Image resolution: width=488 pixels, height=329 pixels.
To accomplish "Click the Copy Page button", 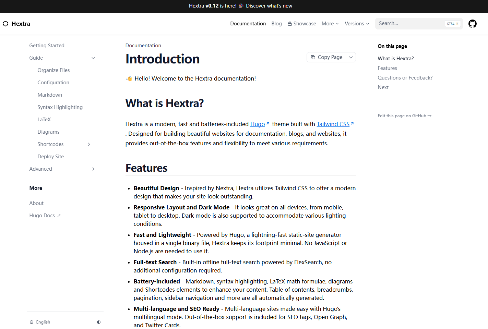I will coord(326,57).
